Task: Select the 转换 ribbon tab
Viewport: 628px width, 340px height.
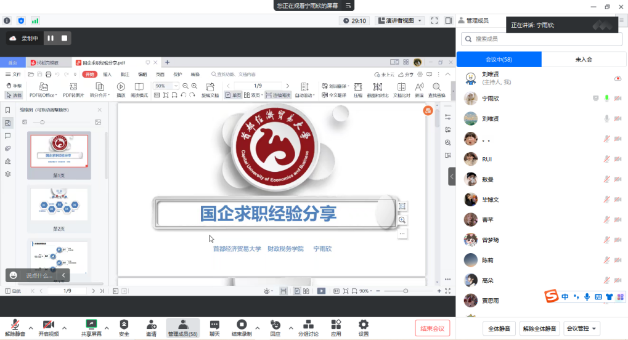Action: [x=195, y=74]
